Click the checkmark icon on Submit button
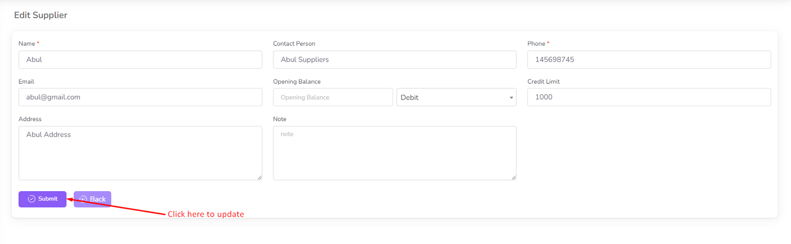Viewport: 791px width, 244px height. tap(32, 199)
